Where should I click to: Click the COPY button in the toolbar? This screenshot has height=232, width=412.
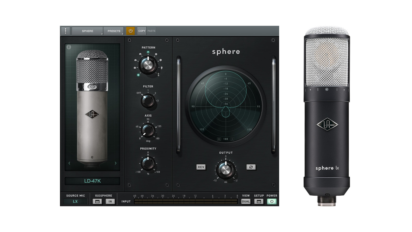[142, 31]
